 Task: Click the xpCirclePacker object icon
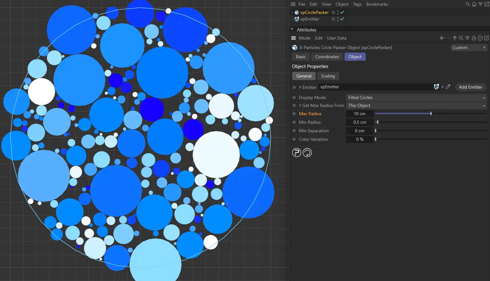click(x=296, y=12)
